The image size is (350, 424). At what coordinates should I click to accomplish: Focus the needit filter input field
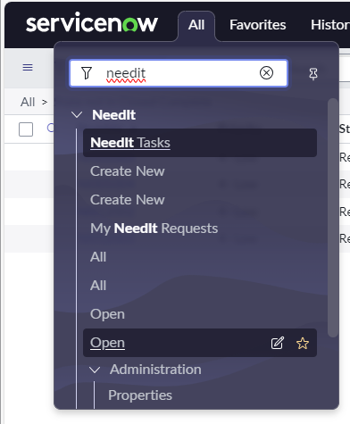pos(179,73)
